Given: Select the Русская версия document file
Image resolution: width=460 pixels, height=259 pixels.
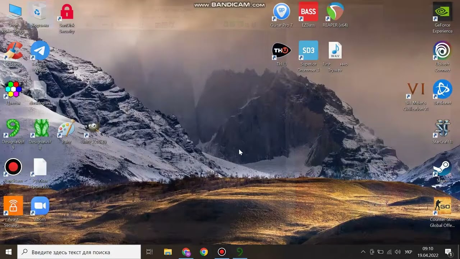Looking at the screenshot, I should point(40,173).
